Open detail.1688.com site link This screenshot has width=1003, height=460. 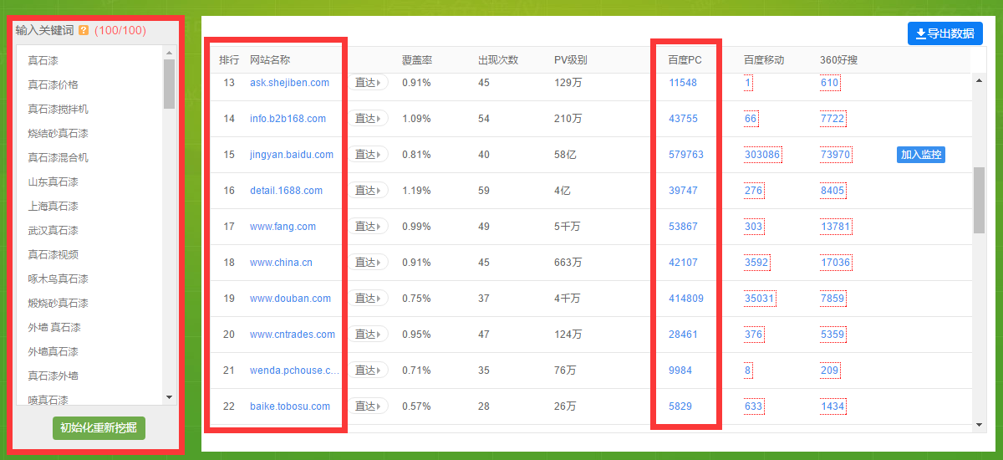[286, 191]
